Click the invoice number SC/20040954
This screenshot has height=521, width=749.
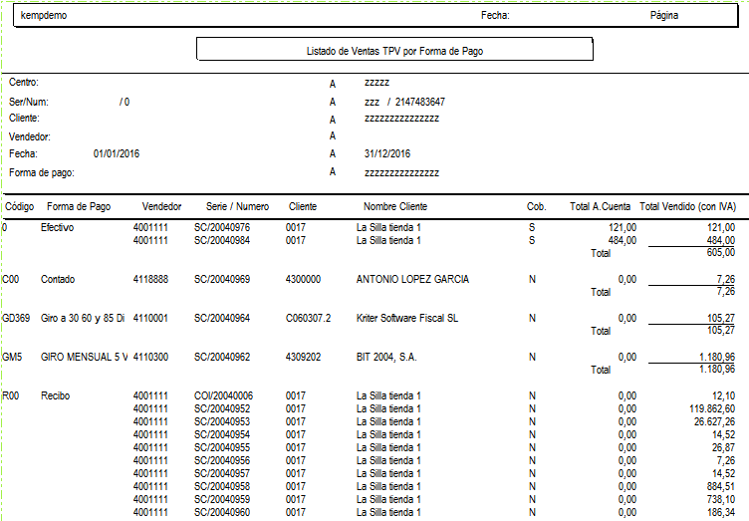click(222, 434)
